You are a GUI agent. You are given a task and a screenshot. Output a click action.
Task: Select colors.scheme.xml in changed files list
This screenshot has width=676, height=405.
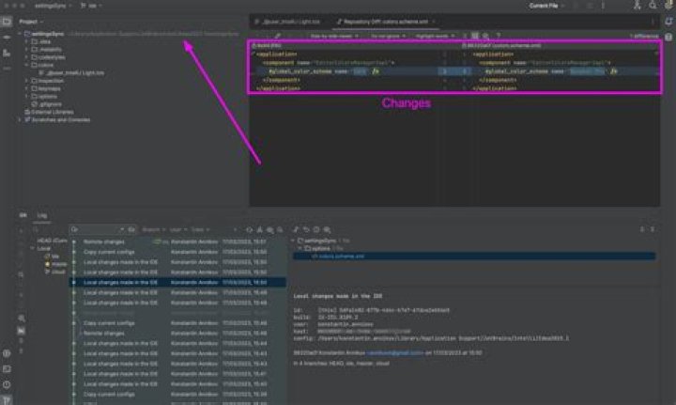[474, 257]
